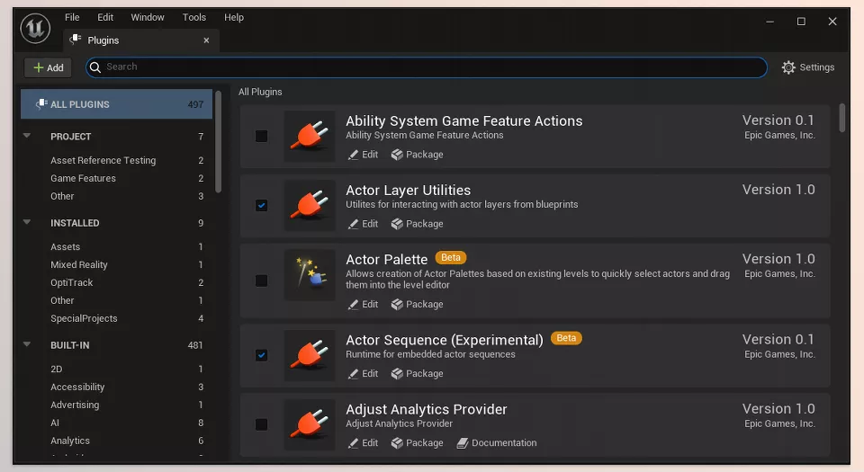Image resolution: width=864 pixels, height=472 pixels.
Task: Click package box icon for Ability System plugin
Action: click(x=397, y=155)
